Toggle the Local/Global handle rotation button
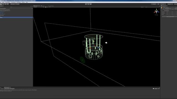Viewport: 177px width, 99px height. pyautogui.click(x=17, y=4)
